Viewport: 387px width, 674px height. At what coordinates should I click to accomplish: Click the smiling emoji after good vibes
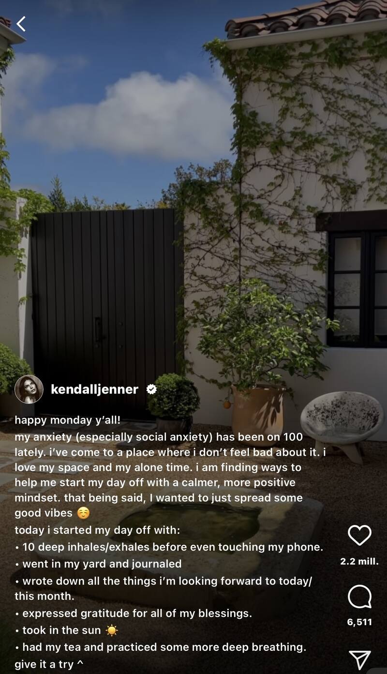click(84, 513)
